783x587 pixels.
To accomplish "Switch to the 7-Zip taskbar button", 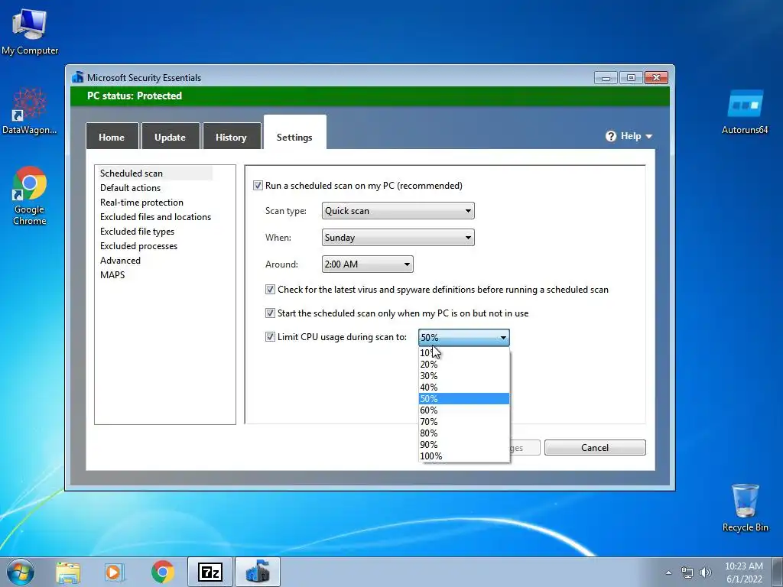I will point(210,572).
